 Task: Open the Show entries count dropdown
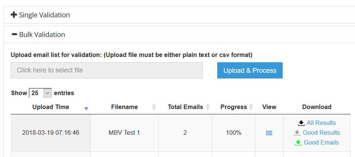pos(40,93)
